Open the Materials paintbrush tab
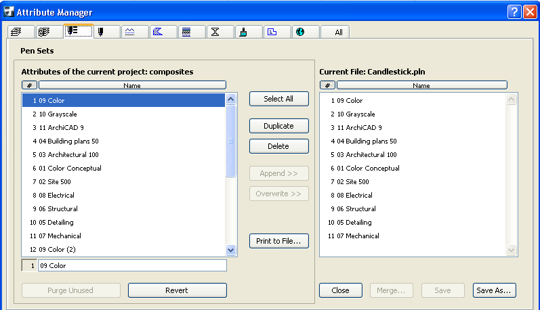 [249, 32]
